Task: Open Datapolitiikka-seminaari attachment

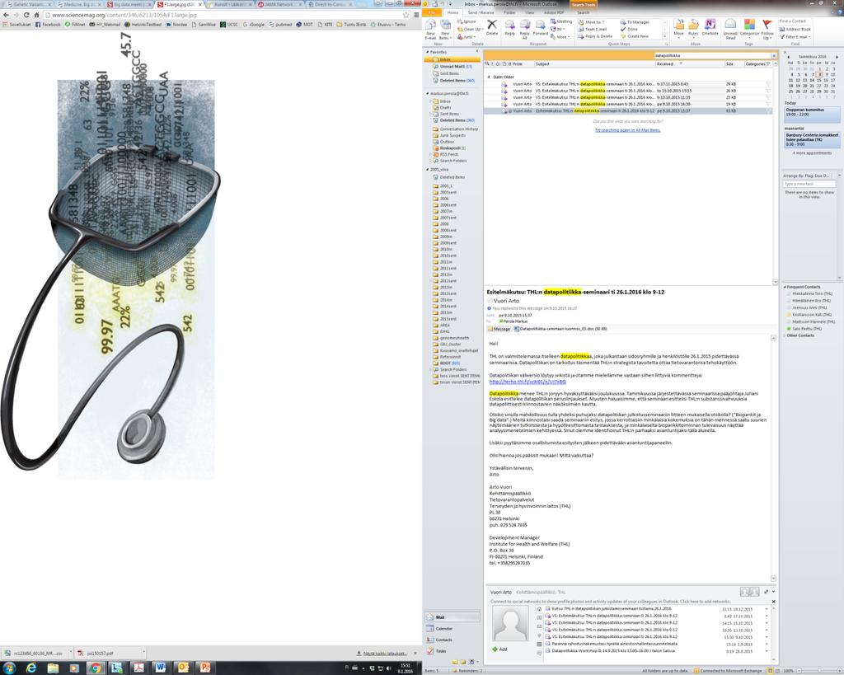Action: click(x=560, y=328)
